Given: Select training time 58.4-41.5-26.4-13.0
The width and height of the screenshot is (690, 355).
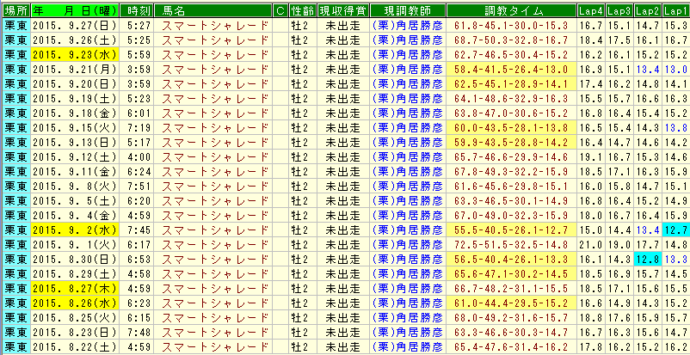Looking at the screenshot, I should [511, 69].
